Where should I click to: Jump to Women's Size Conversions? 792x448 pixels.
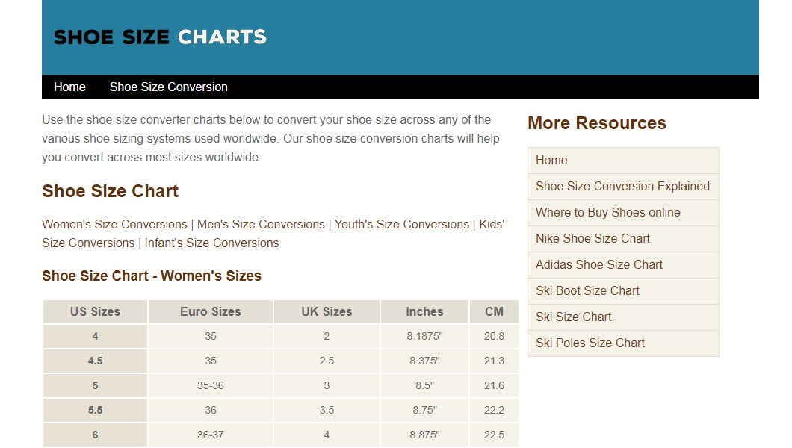click(114, 224)
